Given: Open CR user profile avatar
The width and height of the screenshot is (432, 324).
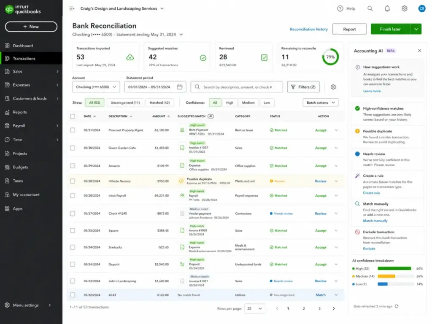Looking at the screenshot, I should [421, 8].
